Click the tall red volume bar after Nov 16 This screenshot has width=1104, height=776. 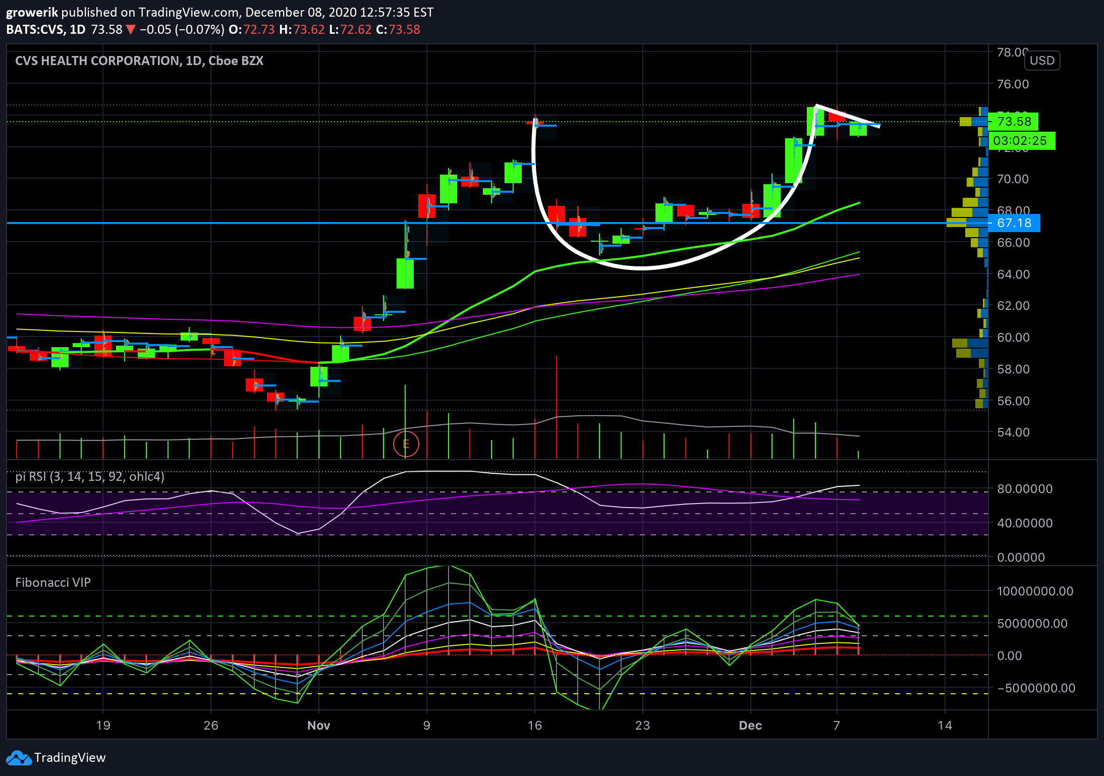click(557, 407)
